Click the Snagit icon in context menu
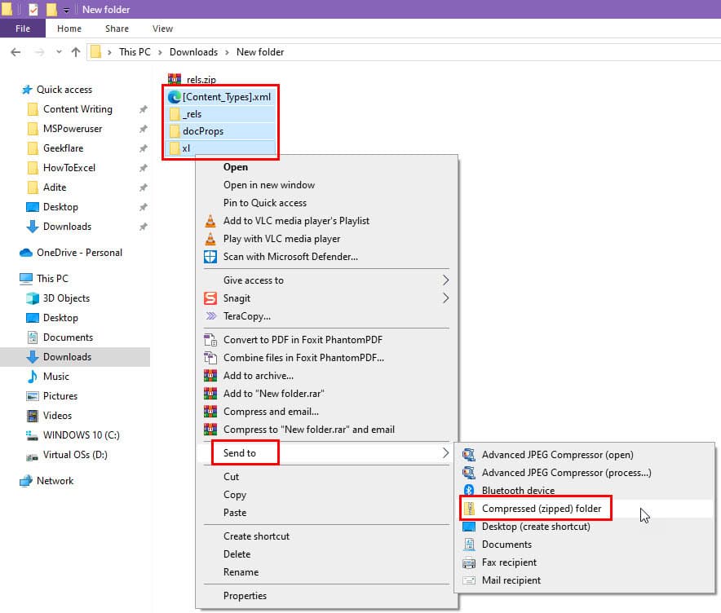This screenshot has height=613, width=721. (210, 298)
